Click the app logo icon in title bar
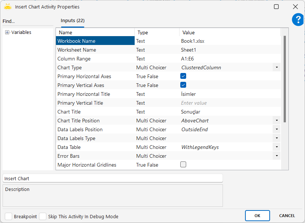 8,7
